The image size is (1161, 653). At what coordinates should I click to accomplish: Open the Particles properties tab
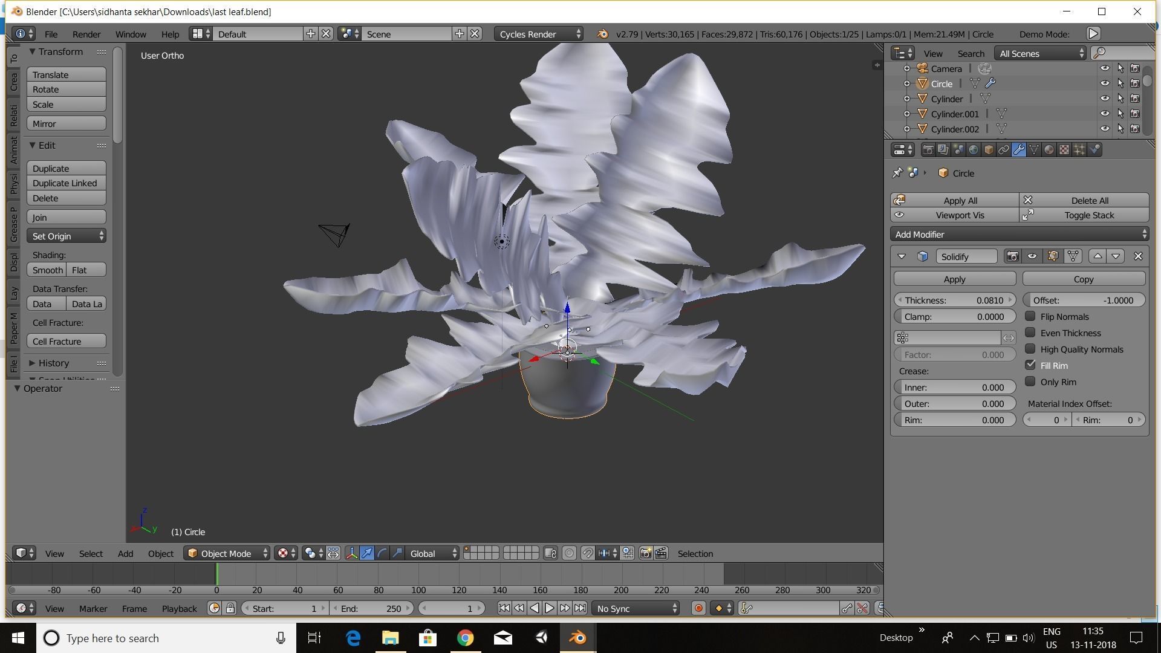click(x=1079, y=150)
